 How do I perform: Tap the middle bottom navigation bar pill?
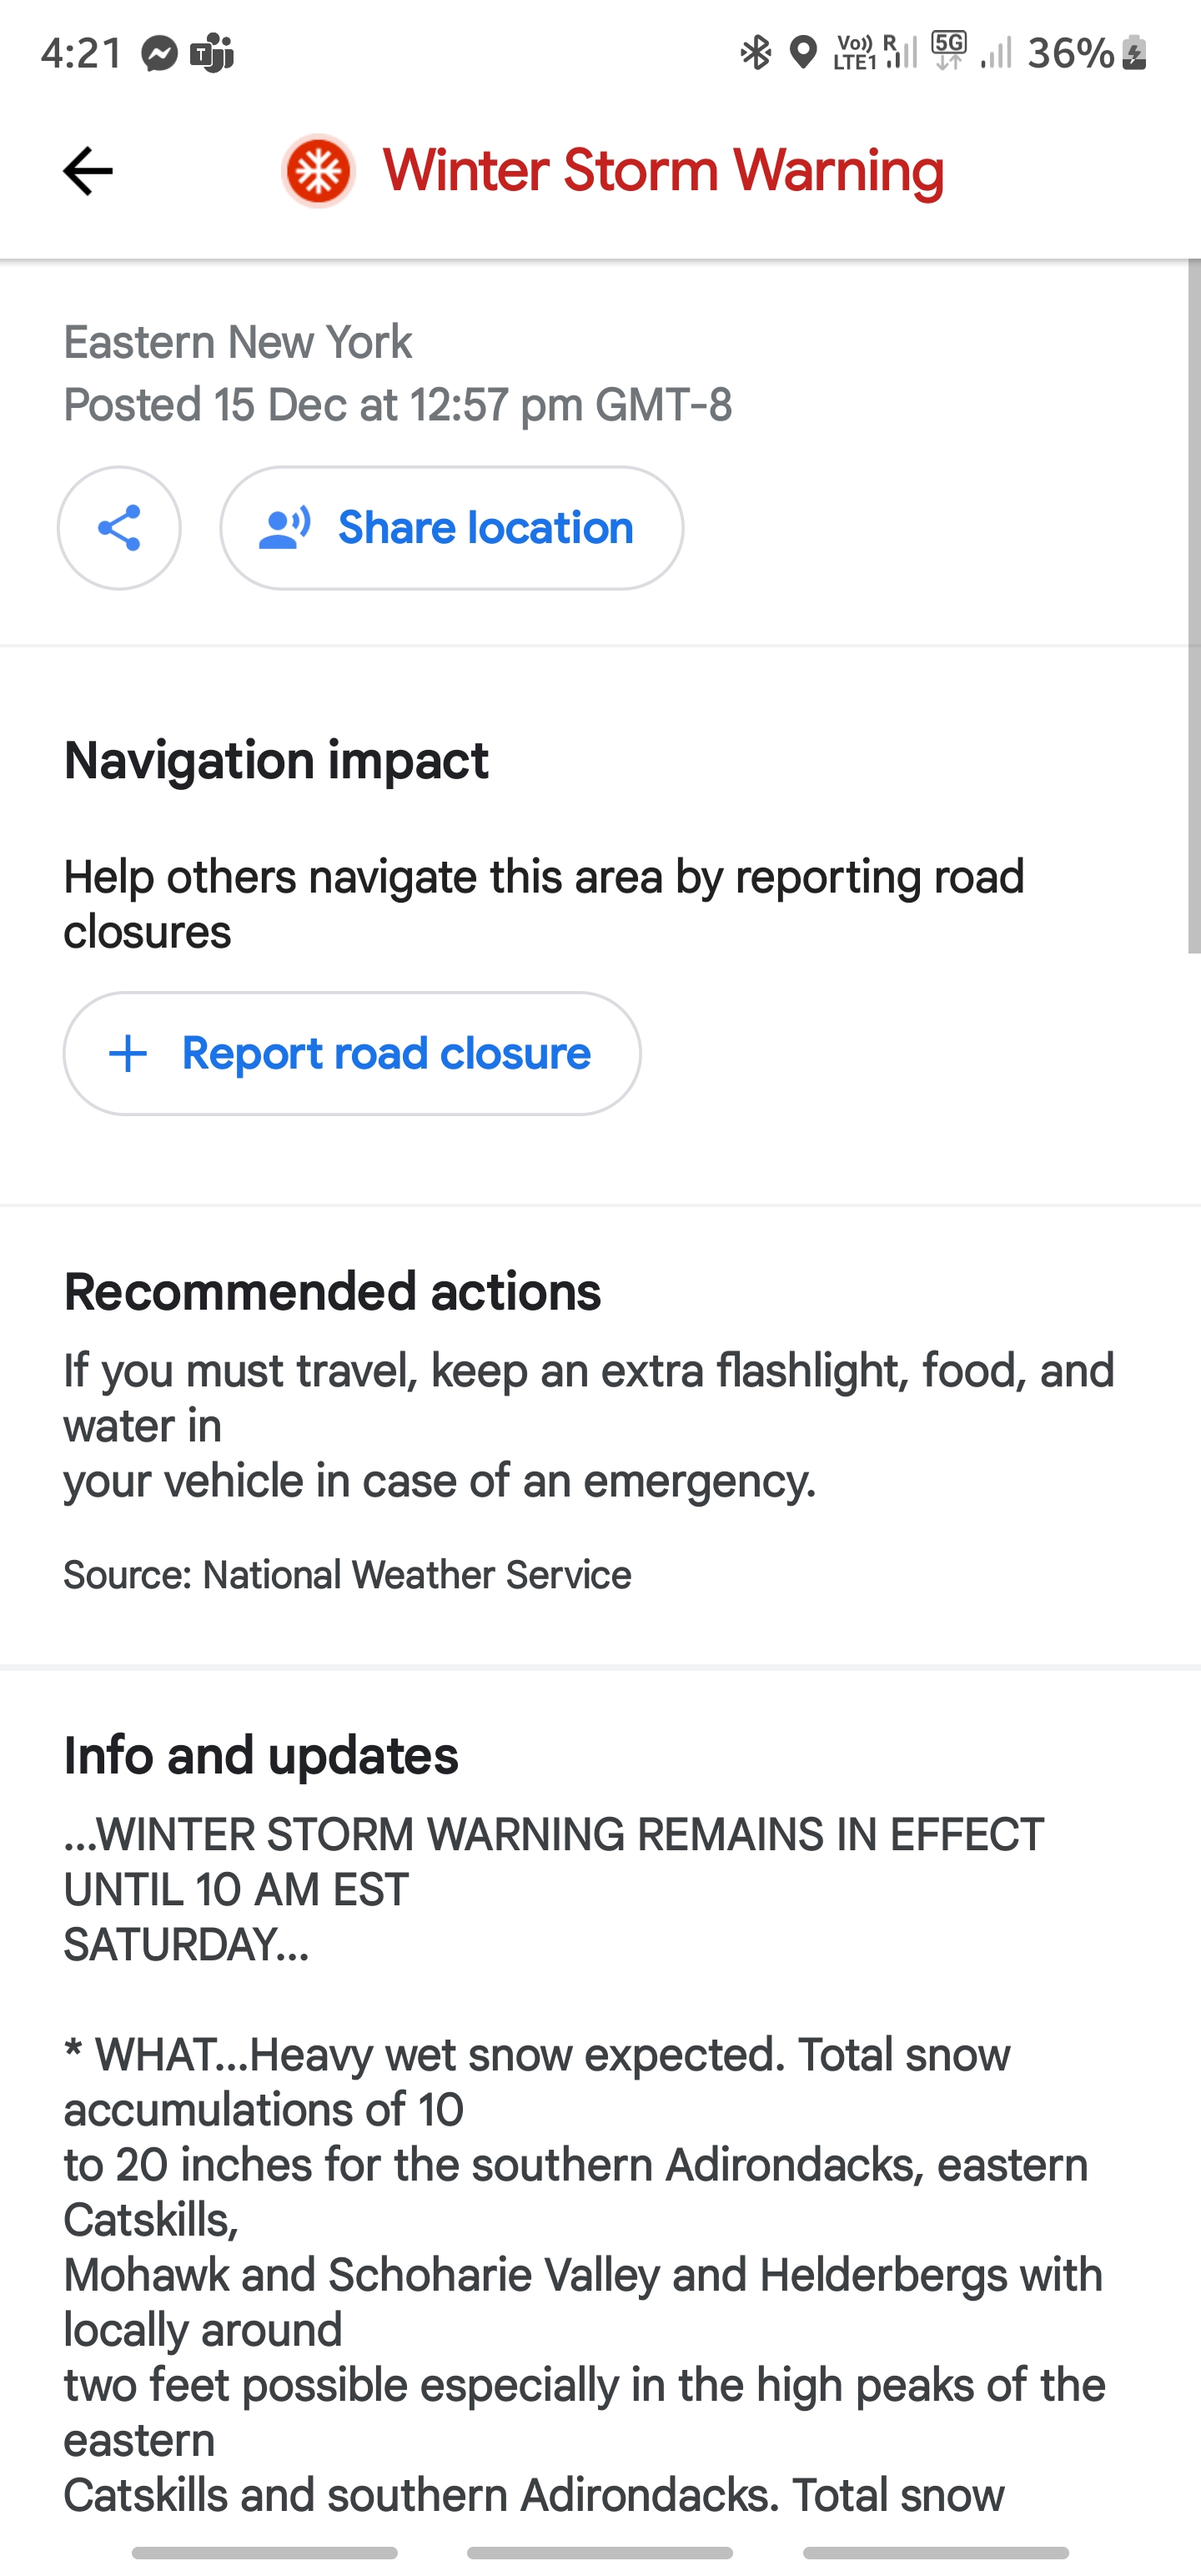pyautogui.click(x=600, y=2553)
